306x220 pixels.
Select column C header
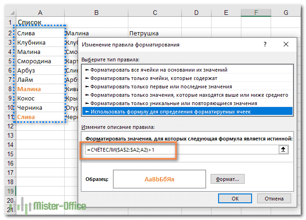(x=155, y=13)
